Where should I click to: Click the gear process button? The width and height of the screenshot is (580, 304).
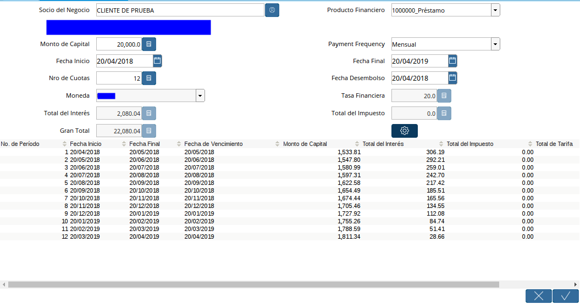pyautogui.click(x=404, y=131)
